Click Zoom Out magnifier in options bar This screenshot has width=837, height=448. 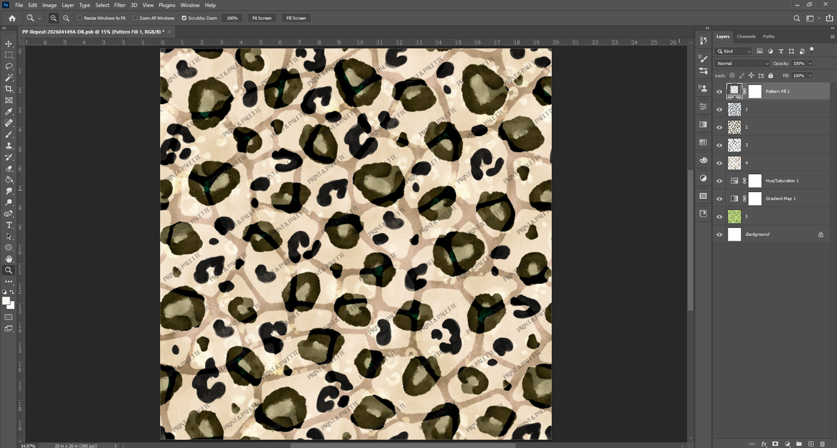66,18
